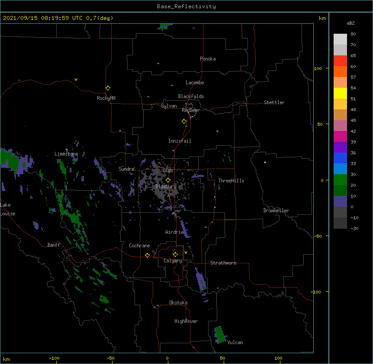
Task: Select the HighRiver label
Action: [186, 321]
